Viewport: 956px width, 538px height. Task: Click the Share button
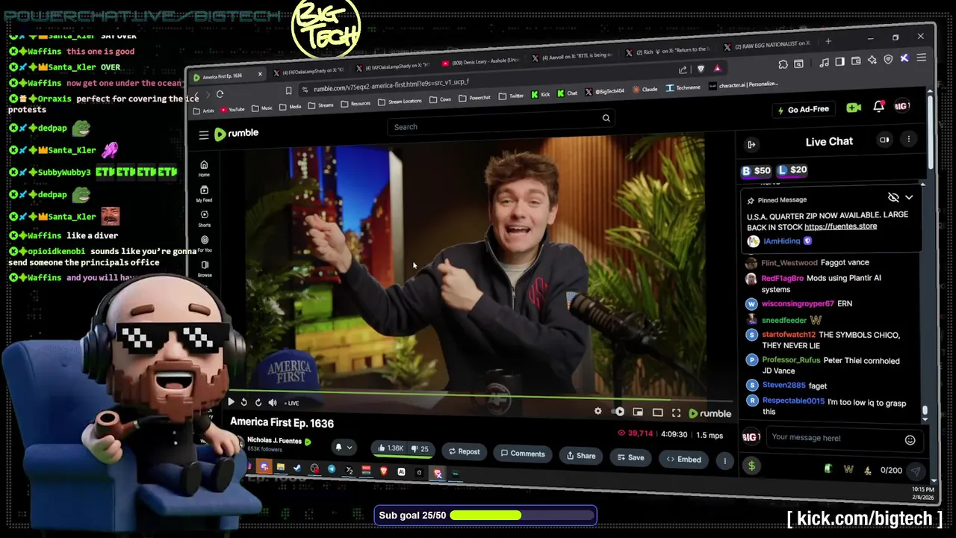pyautogui.click(x=580, y=456)
